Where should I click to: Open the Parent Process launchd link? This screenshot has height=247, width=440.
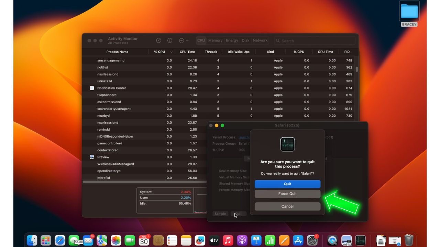click(244, 137)
